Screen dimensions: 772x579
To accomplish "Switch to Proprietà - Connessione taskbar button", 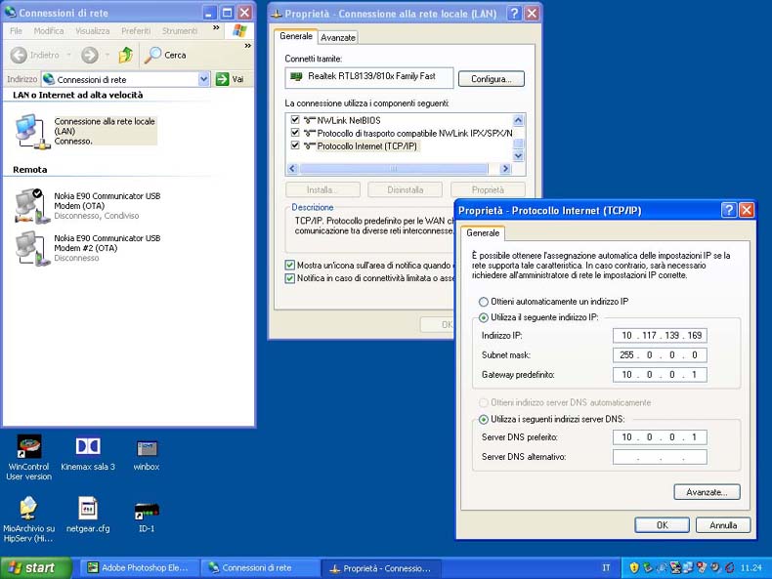I will [381, 568].
